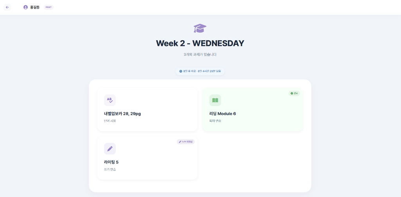Click the 노트 미작성 pencil badge
Screen dimensions: 401x197
click(x=186, y=142)
